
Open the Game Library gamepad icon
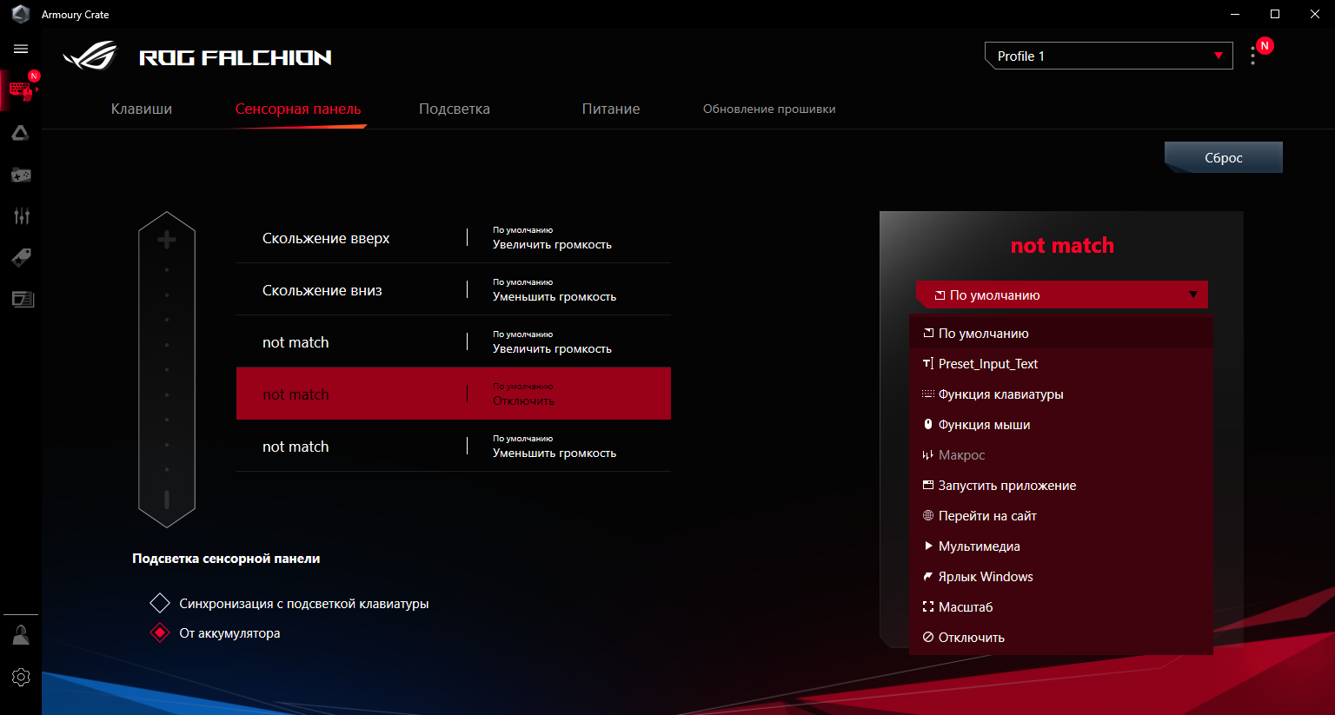point(21,175)
